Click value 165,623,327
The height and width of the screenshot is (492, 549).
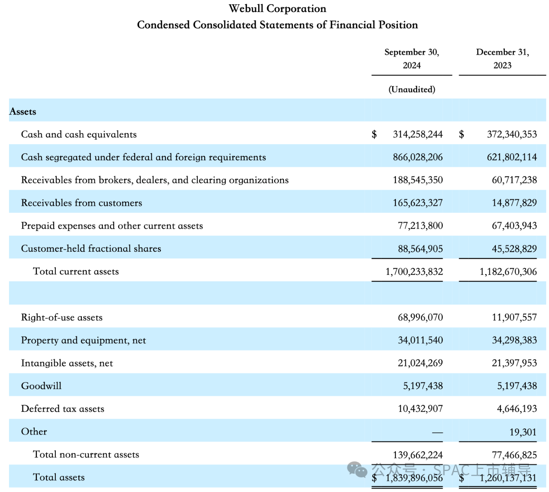coord(418,203)
